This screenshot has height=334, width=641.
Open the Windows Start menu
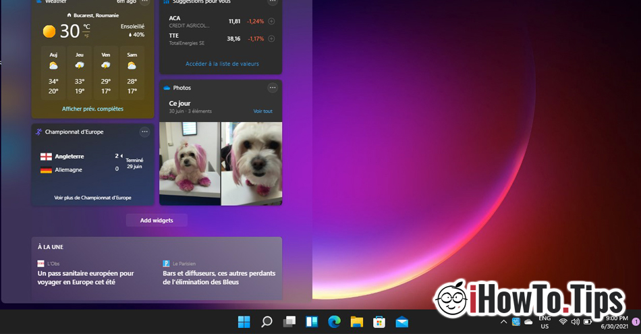[244, 322]
